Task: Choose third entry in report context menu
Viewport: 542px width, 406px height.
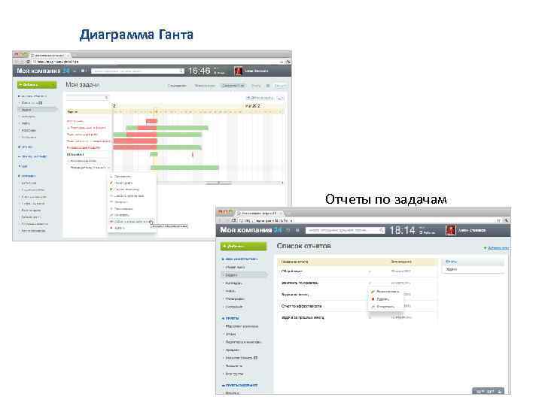Action: 383,307
